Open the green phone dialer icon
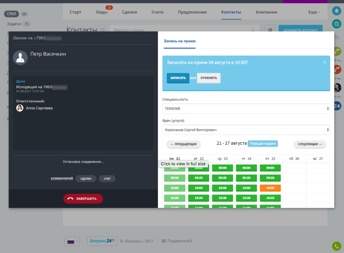The width and height of the screenshot is (344, 253). 337,246
